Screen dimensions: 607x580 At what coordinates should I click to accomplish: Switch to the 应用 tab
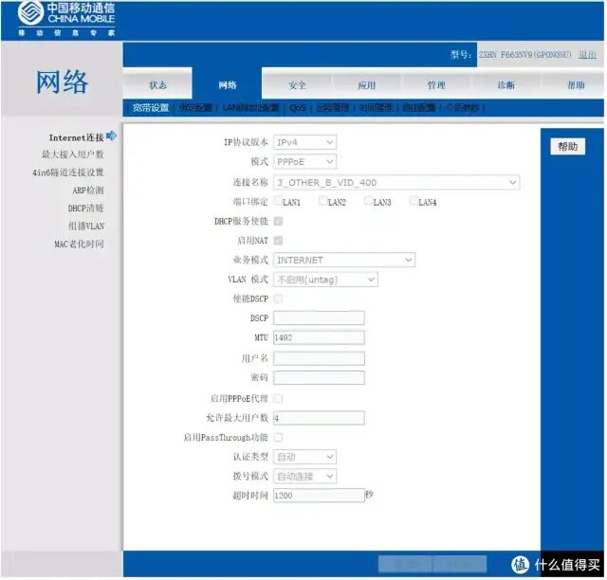tap(367, 84)
